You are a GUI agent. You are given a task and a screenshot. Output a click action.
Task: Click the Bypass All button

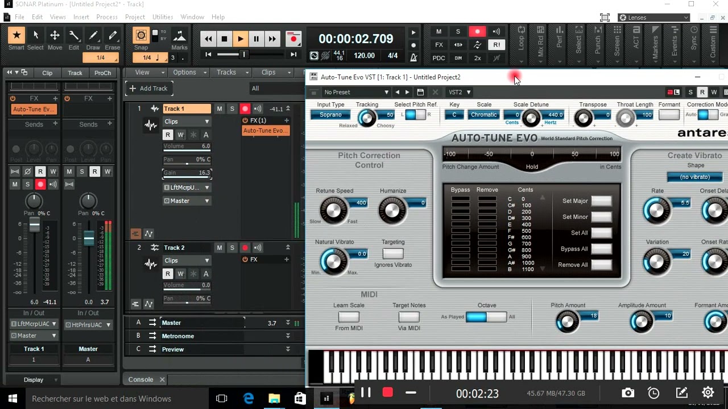tap(601, 249)
